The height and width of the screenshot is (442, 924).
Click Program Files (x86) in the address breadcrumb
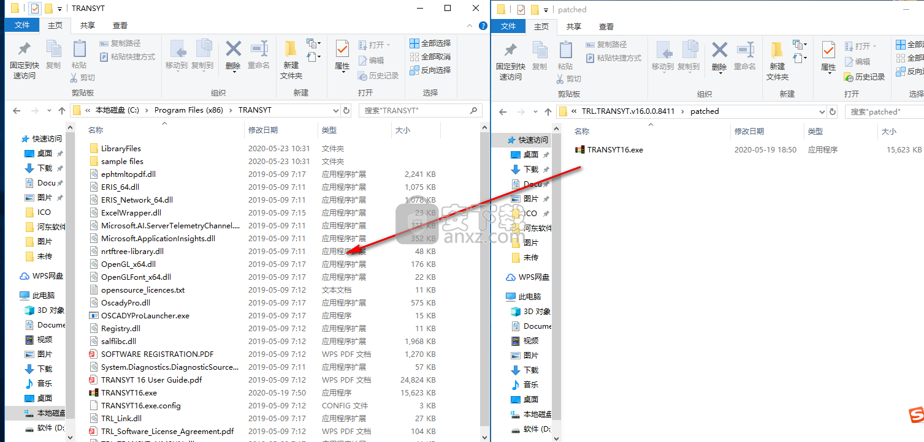pos(188,110)
